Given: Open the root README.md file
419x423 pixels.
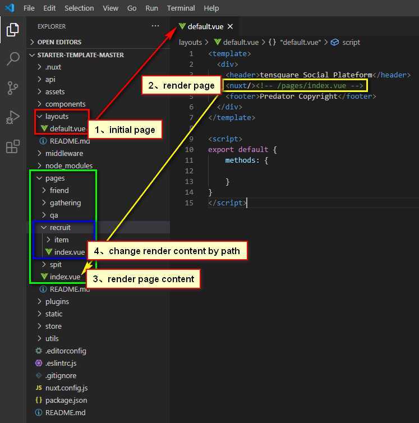Looking at the screenshot, I should (99, 412).
